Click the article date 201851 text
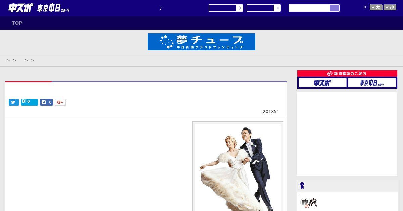This screenshot has height=211, width=403. pos(271,112)
